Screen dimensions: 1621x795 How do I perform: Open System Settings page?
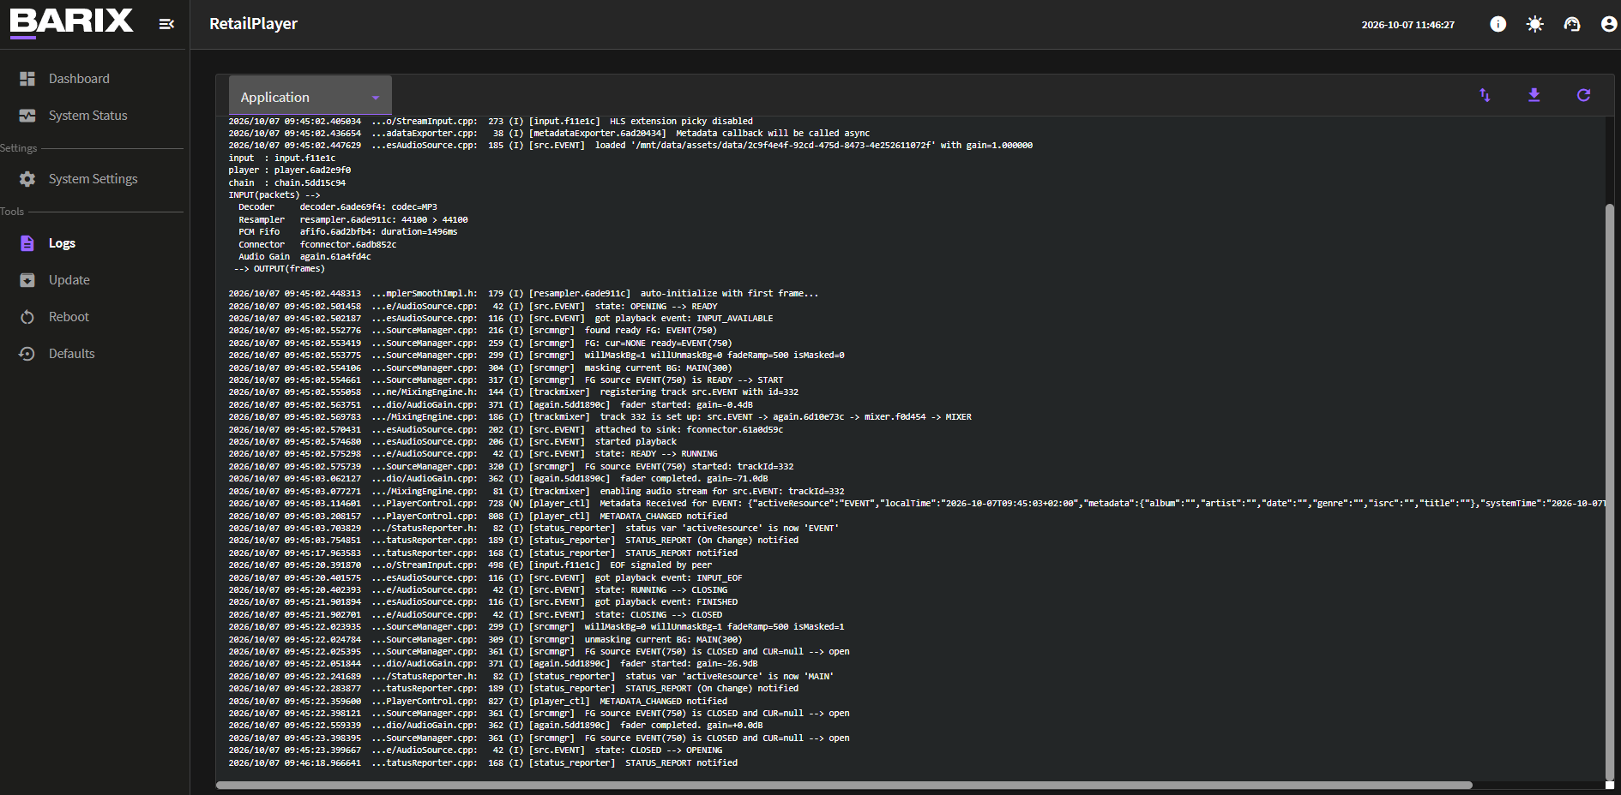pyautogui.click(x=93, y=179)
